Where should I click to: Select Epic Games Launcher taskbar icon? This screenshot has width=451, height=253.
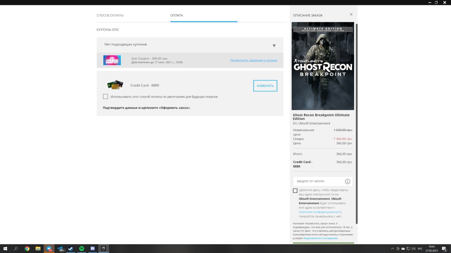click(104, 248)
